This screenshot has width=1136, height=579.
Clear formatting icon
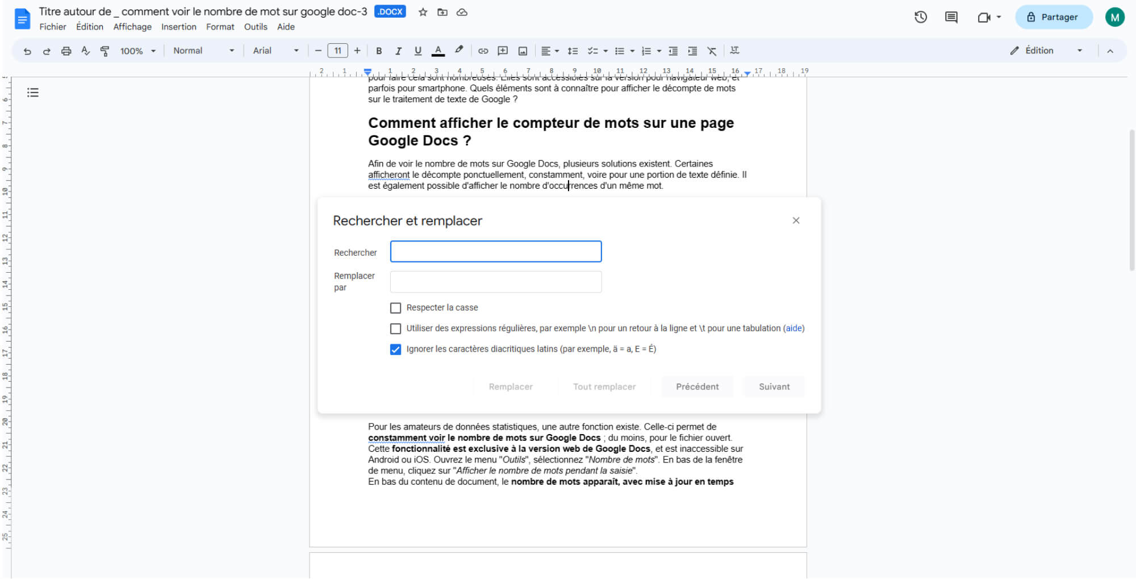click(712, 51)
